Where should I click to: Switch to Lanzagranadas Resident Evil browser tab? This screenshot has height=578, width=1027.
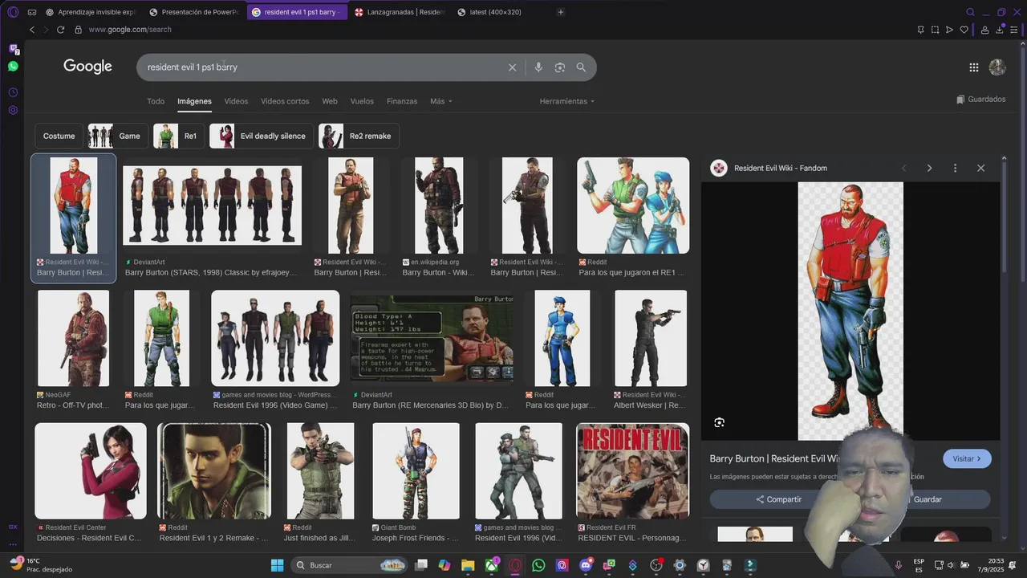point(400,12)
